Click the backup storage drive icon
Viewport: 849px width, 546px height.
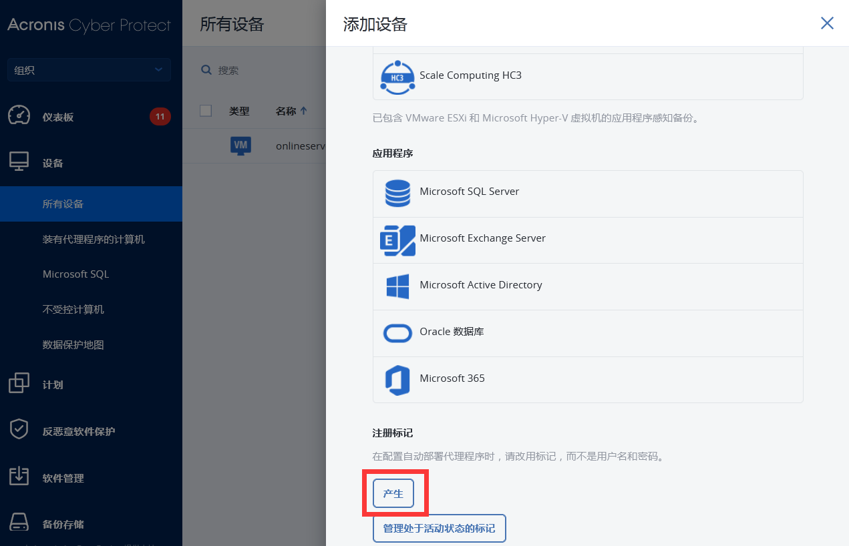coord(19,522)
